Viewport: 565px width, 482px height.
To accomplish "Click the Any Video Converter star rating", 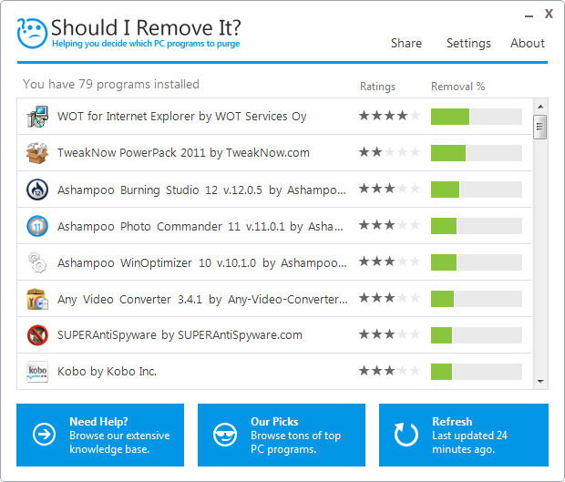I will coord(389,298).
